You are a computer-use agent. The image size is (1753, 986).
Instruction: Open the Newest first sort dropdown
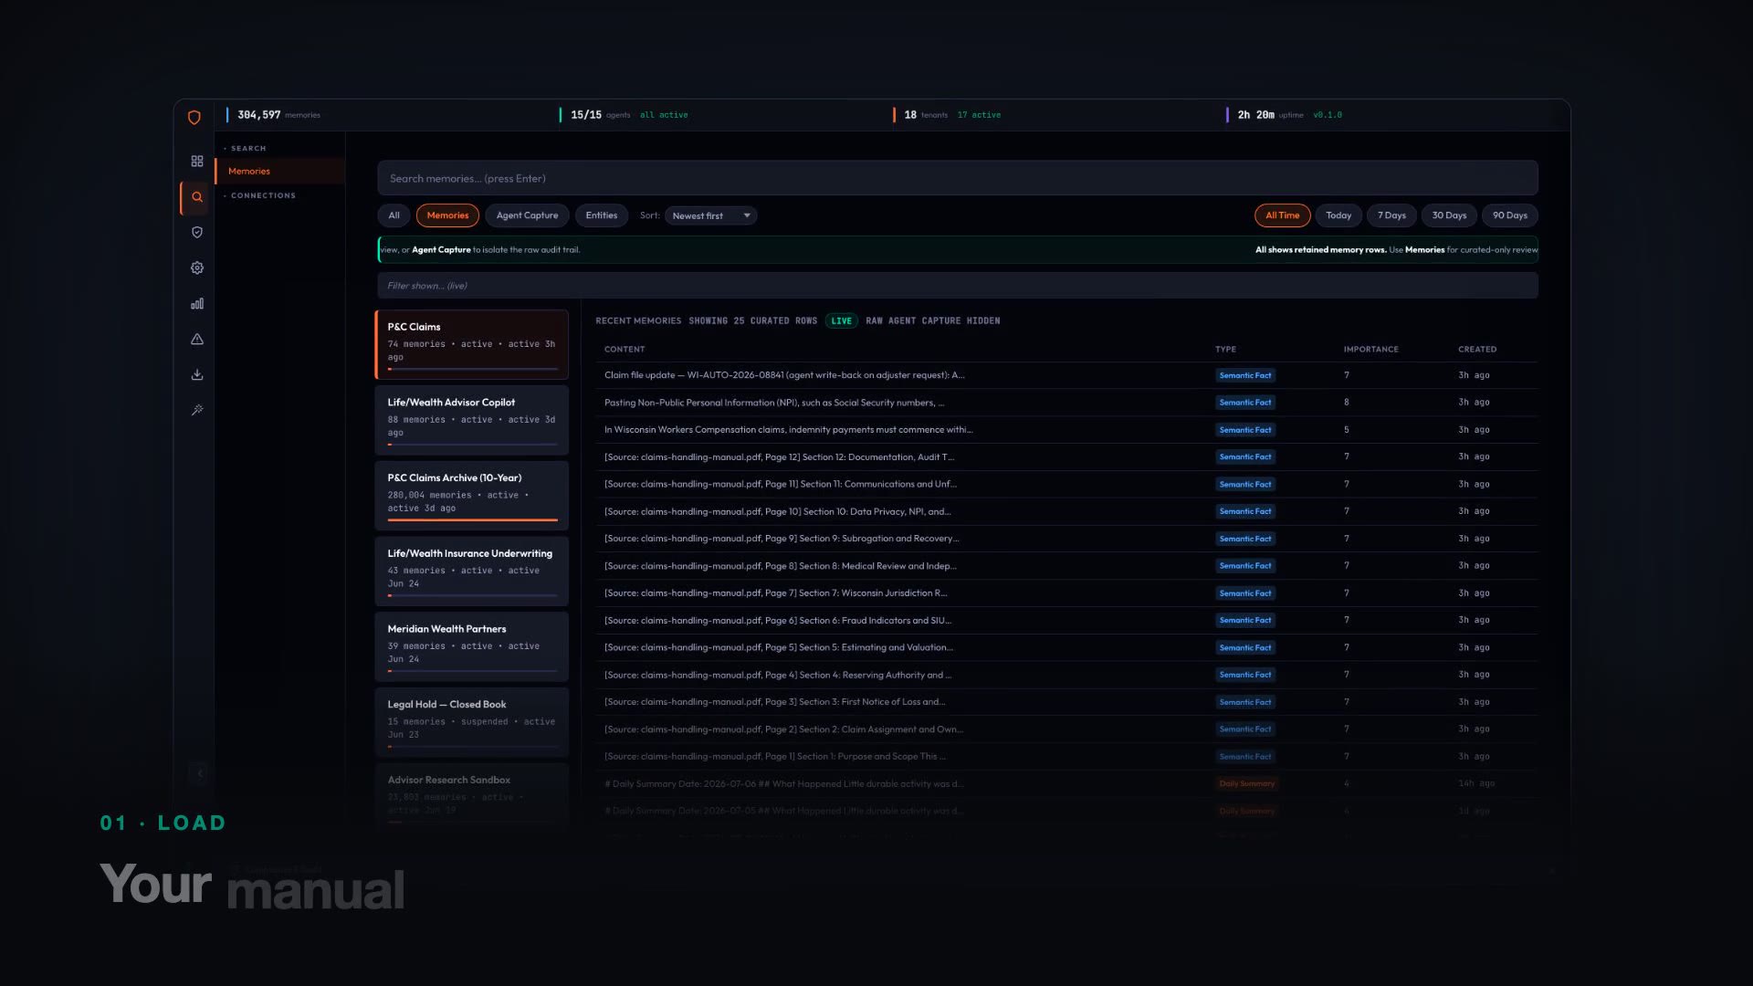point(710,215)
